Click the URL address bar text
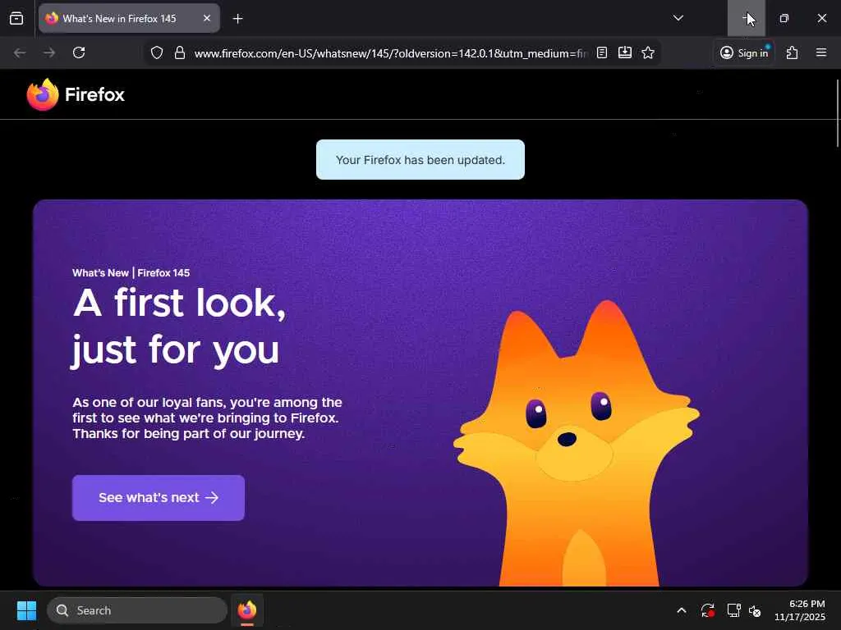 point(391,53)
